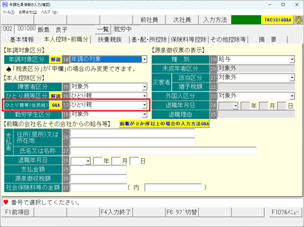Click the 入力方法 button
This screenshot has width=304, height=227.
[215, 20]
